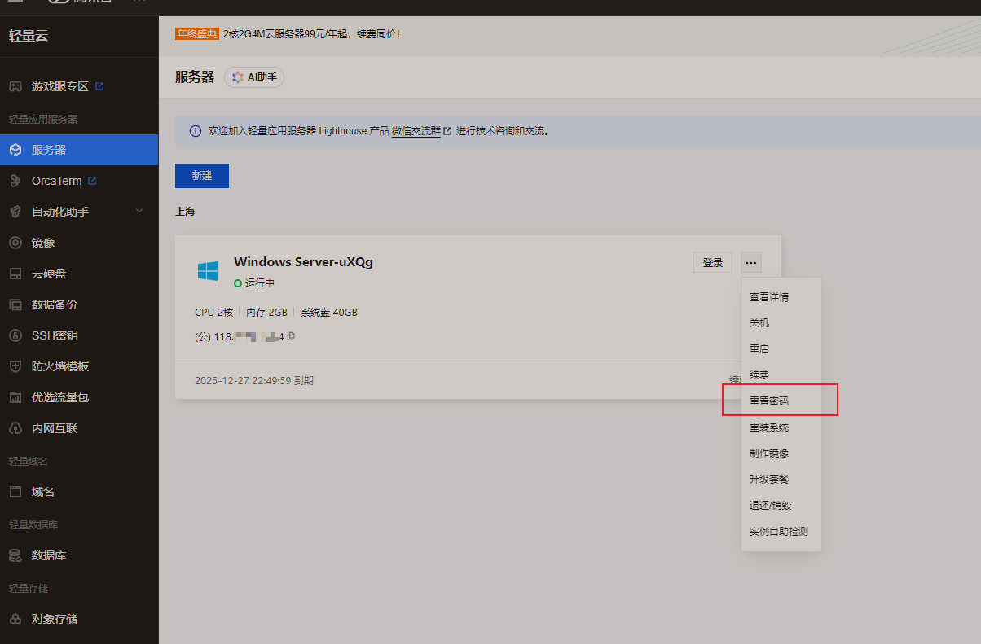Open the 优选流量包 chart icon

click(15, 397)
